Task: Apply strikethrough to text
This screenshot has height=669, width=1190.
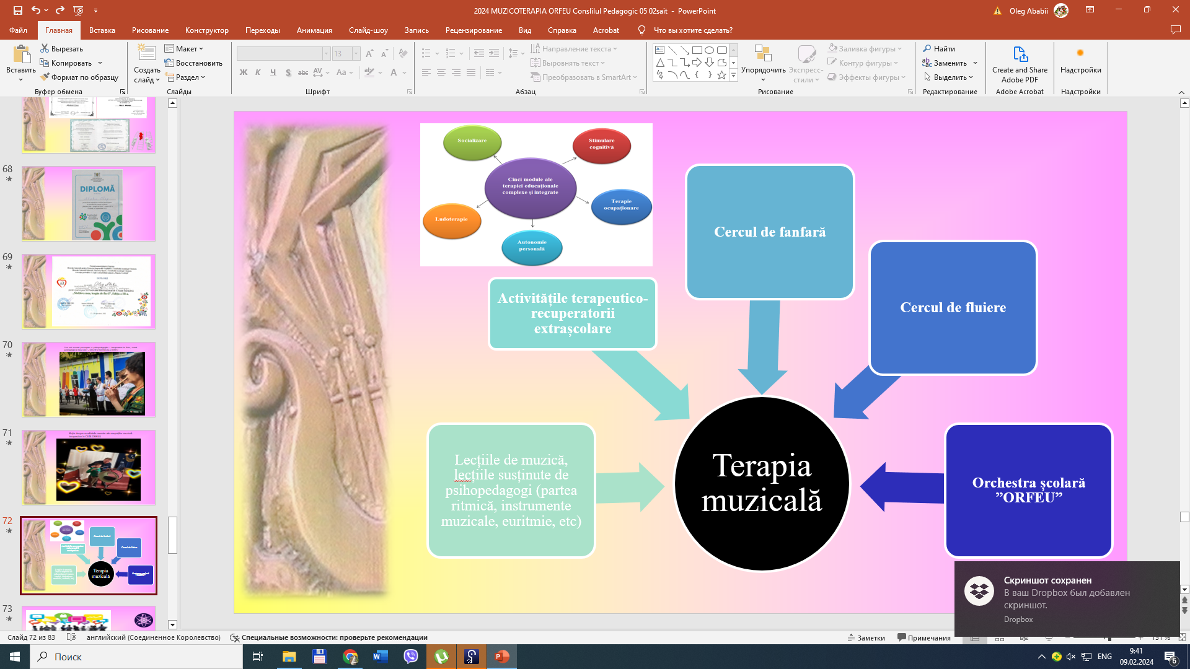Action: click(303, 72)
